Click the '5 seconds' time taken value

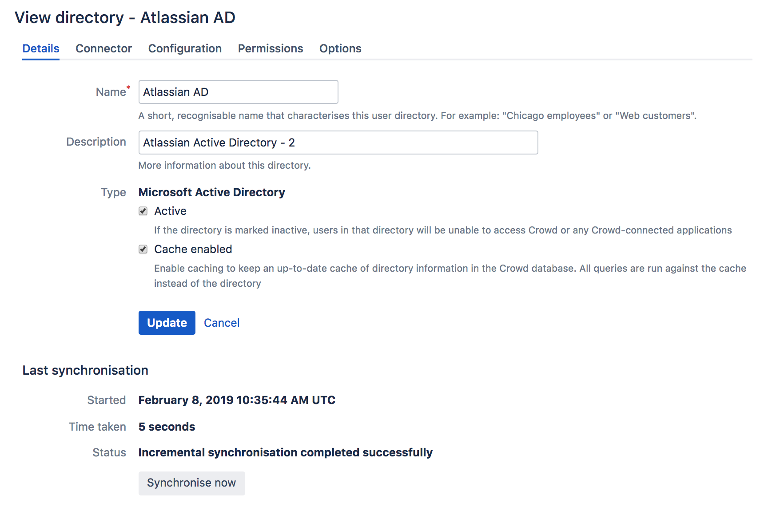coord(167,427)
